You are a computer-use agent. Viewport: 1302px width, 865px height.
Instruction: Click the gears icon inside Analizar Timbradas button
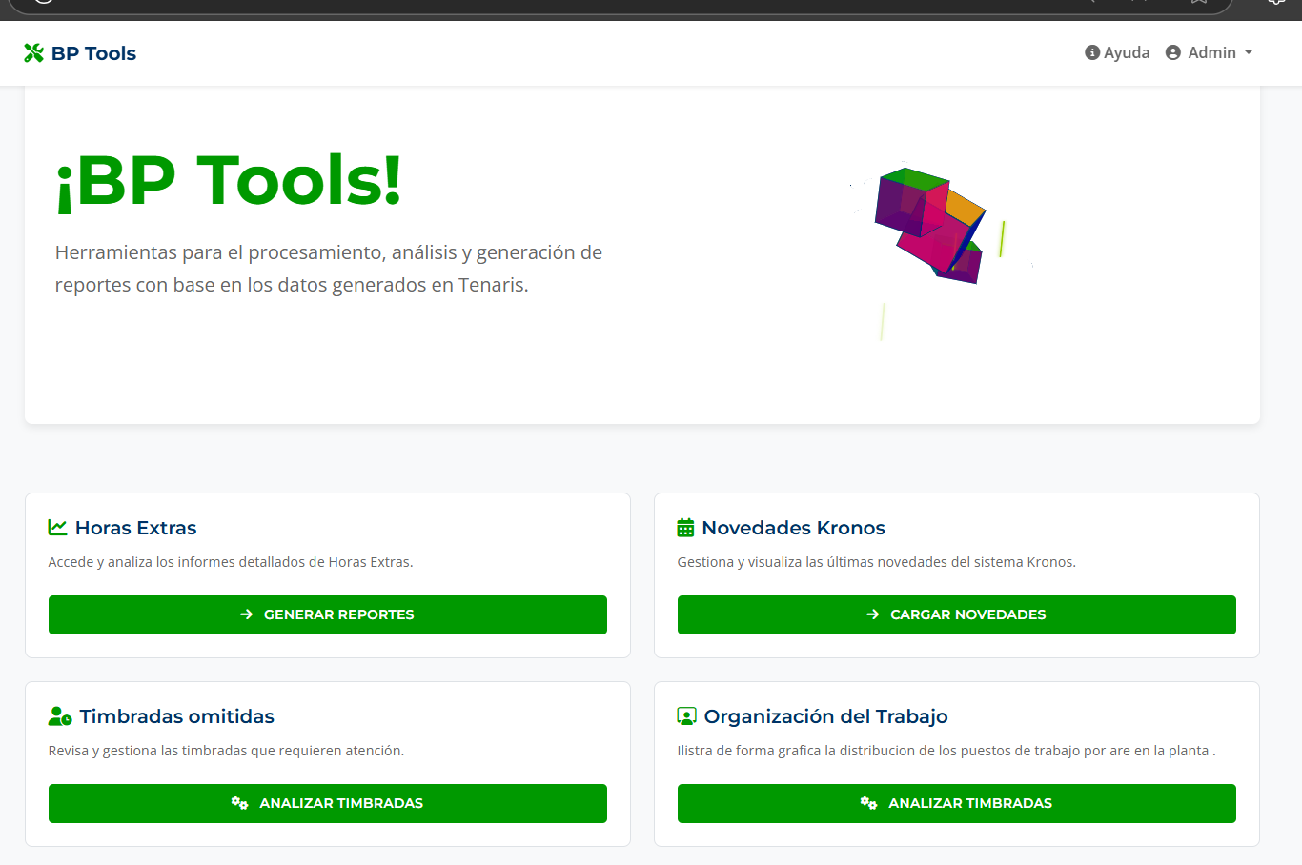[x=239, y=803]
